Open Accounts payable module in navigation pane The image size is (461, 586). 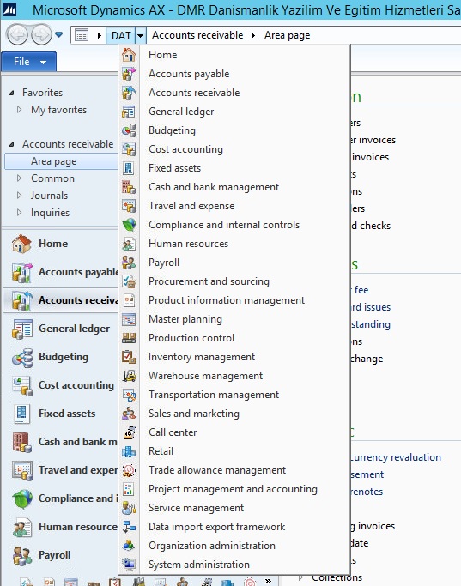coord(61,272)
